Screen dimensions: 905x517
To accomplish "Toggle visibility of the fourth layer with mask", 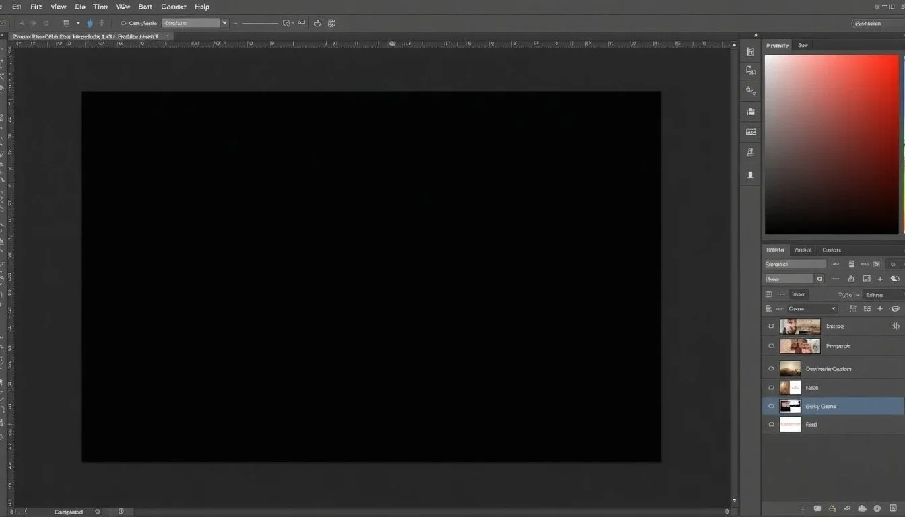I will click(771, 388).
